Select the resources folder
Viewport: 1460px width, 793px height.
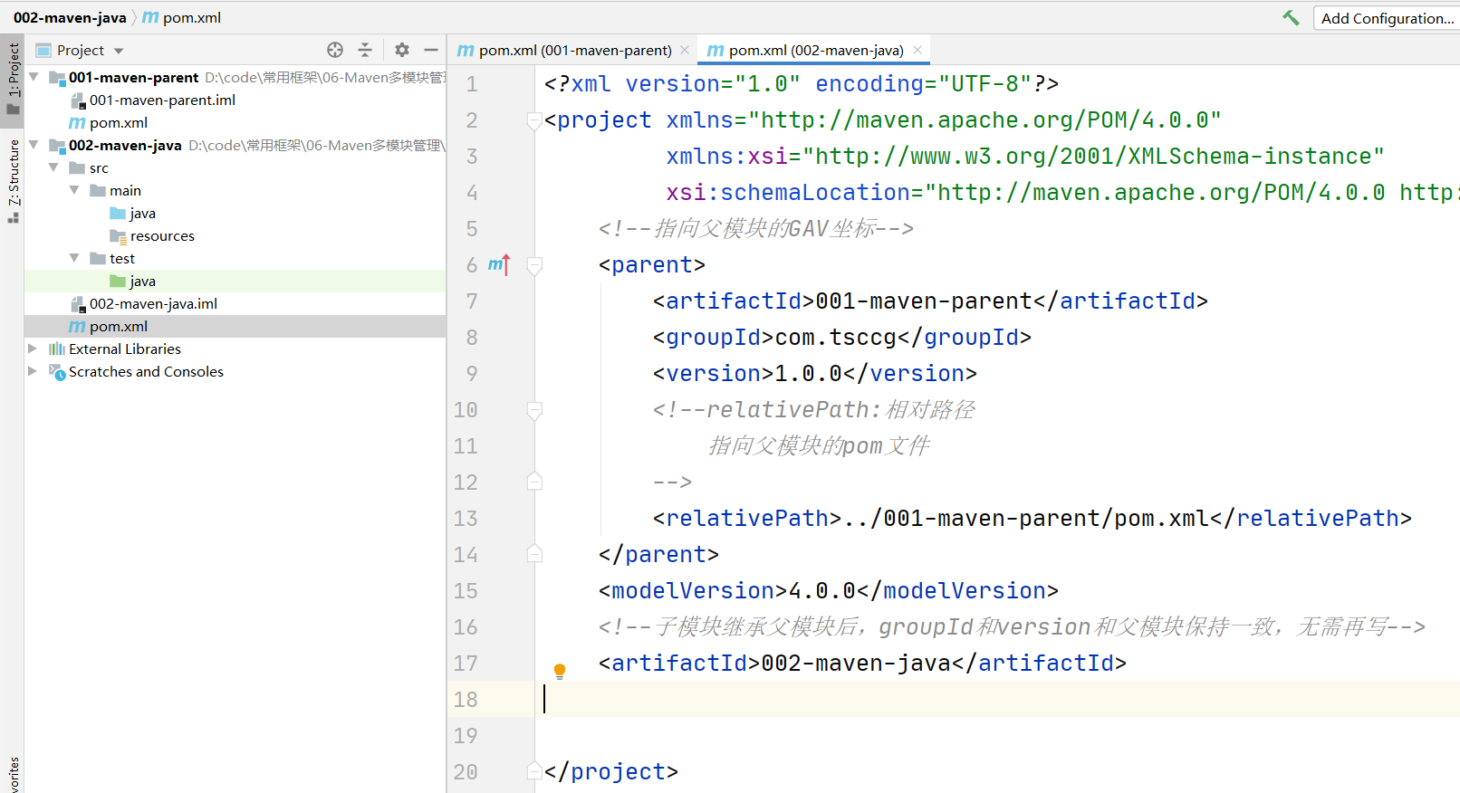pos(162,235)
